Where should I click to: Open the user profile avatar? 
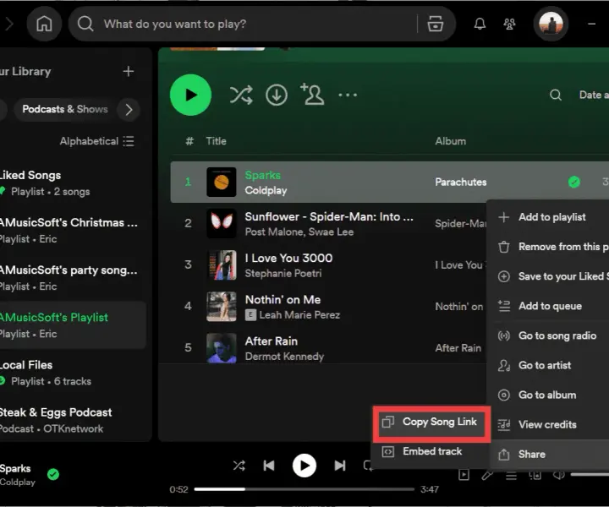(x=551, y=24)
